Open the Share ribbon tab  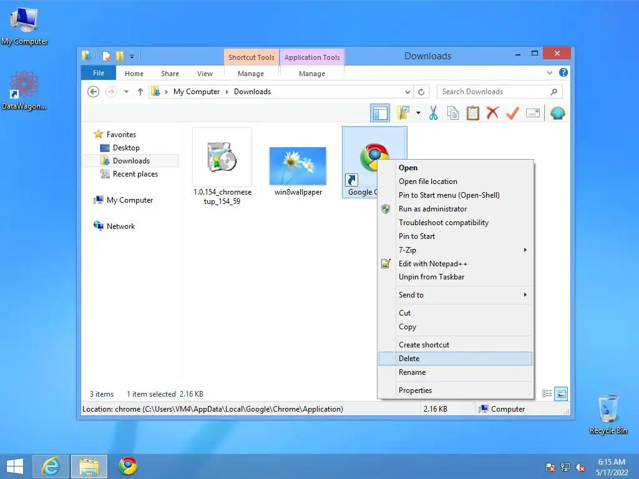pos(170,74)
